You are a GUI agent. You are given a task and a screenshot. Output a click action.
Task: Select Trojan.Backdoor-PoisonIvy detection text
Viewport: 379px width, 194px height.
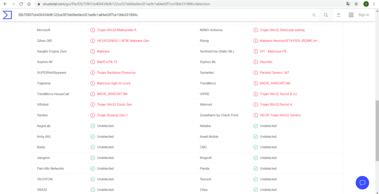pyautogui.click(x=116, y=72)
